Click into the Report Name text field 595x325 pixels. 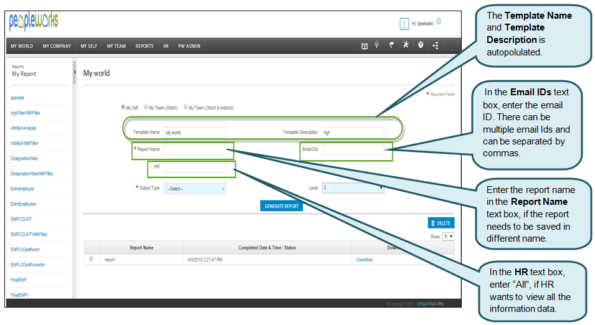195,149
